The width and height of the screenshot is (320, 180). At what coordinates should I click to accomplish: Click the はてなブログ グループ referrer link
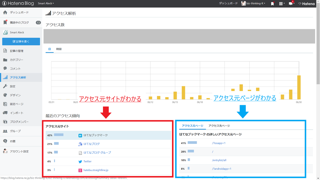(97, 153)
